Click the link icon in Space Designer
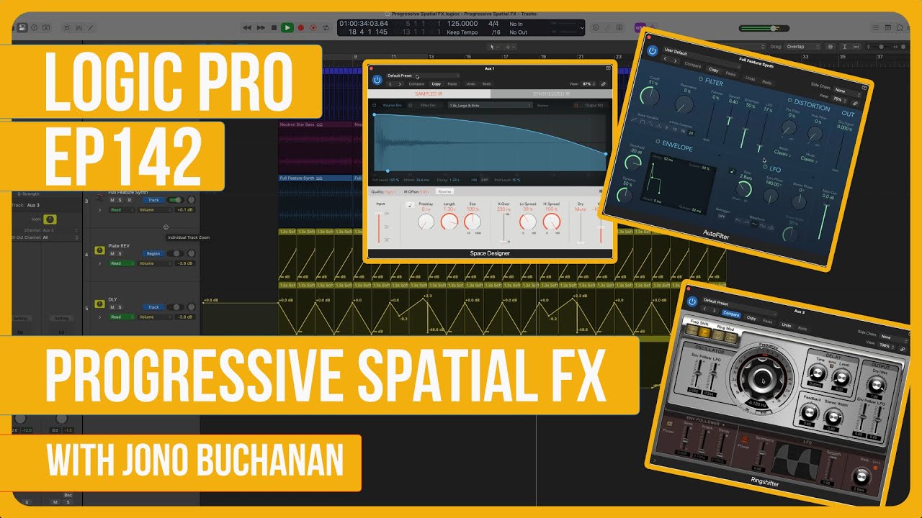This screenshot has height=518, width=922. [604, 84]
